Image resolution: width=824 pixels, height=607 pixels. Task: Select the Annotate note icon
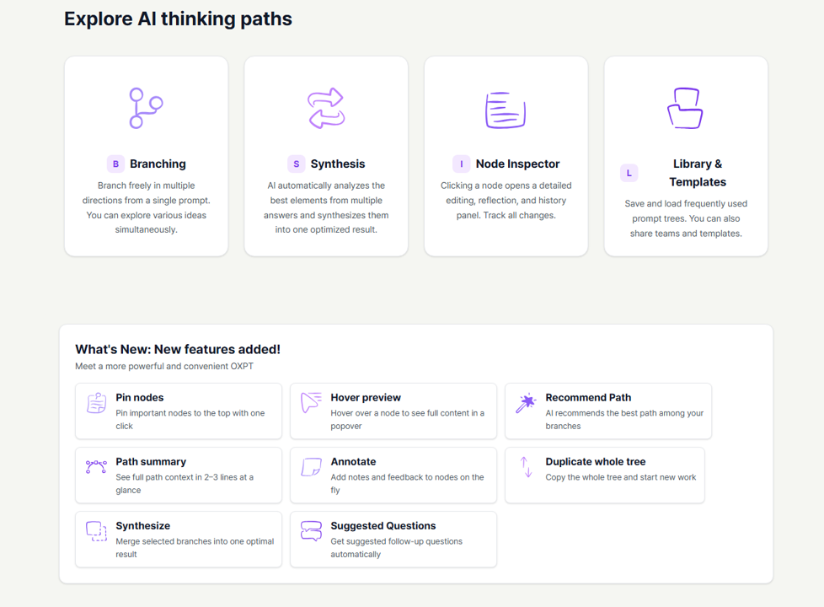[310, 467]
